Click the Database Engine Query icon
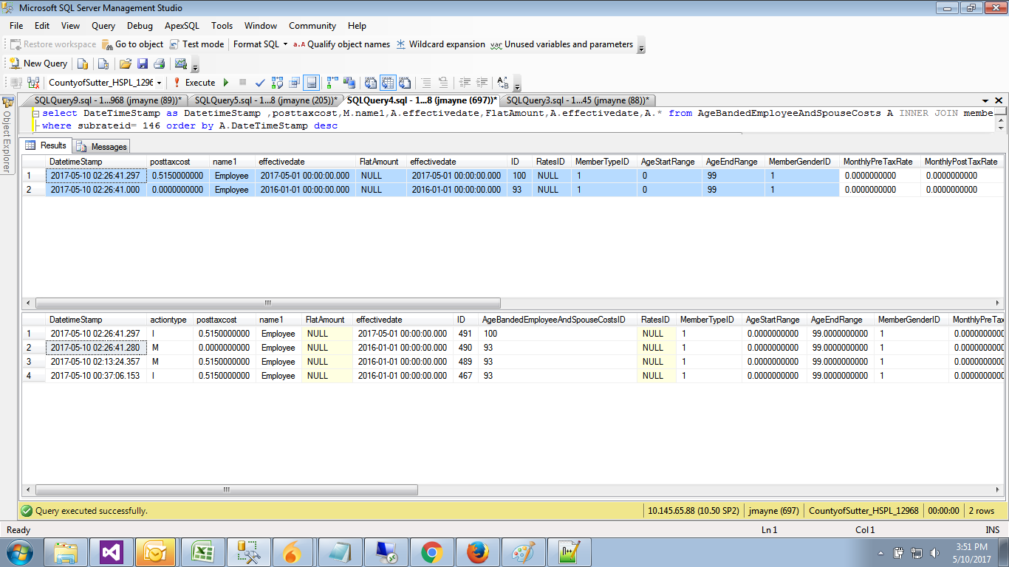The height and width of the screenshot is (567, 1009). (x=83, y=63)
